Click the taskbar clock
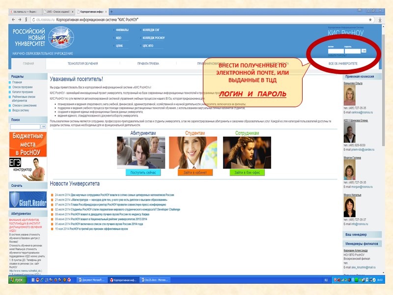Screen dimensions: 393x295 coord(380,280)
